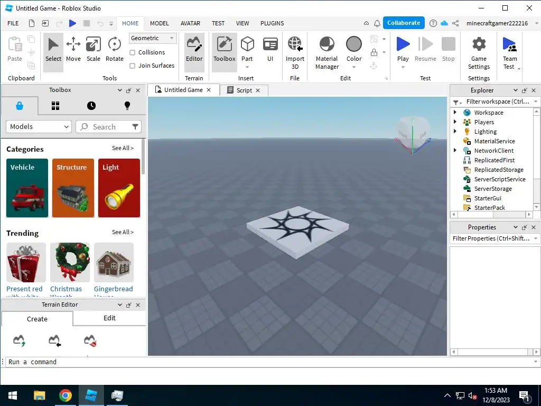Open the Structure category card
541x406 pixels.
point(73,188)
